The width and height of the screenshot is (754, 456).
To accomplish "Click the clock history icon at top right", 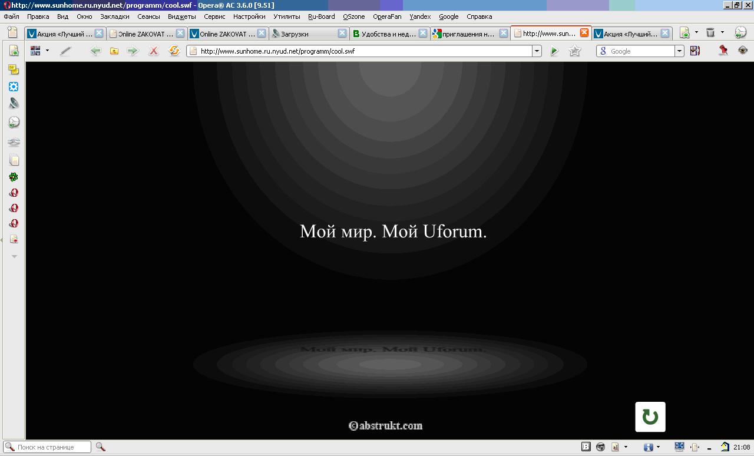I will 740,33.
